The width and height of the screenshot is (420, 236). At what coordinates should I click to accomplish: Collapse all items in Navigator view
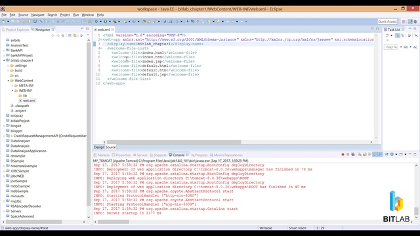(70, 35)
